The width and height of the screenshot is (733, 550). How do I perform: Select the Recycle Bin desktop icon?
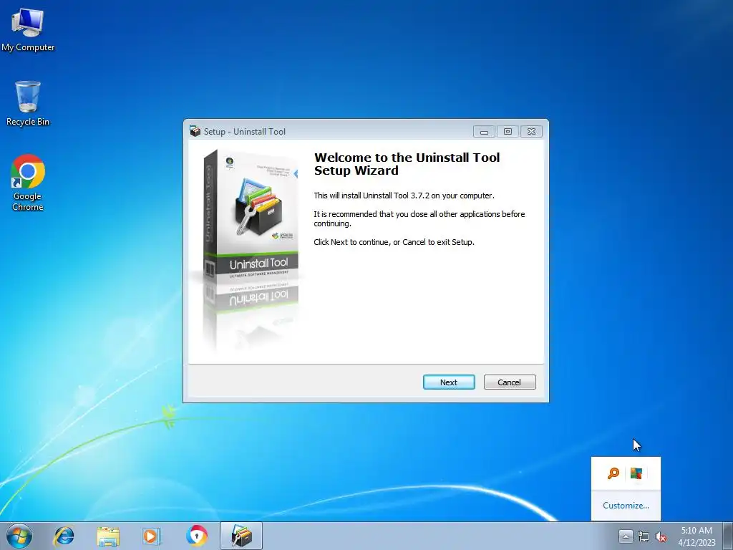tap(28, 104)
